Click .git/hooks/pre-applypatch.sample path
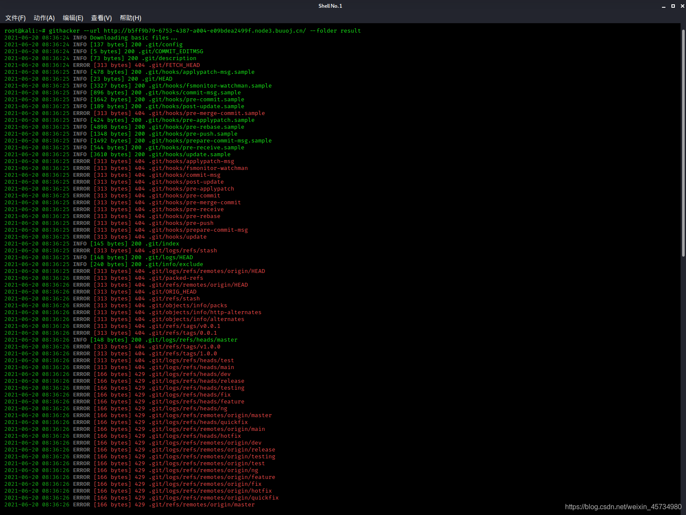Viewport: 686px width, 515px height. tap(200, 120)
